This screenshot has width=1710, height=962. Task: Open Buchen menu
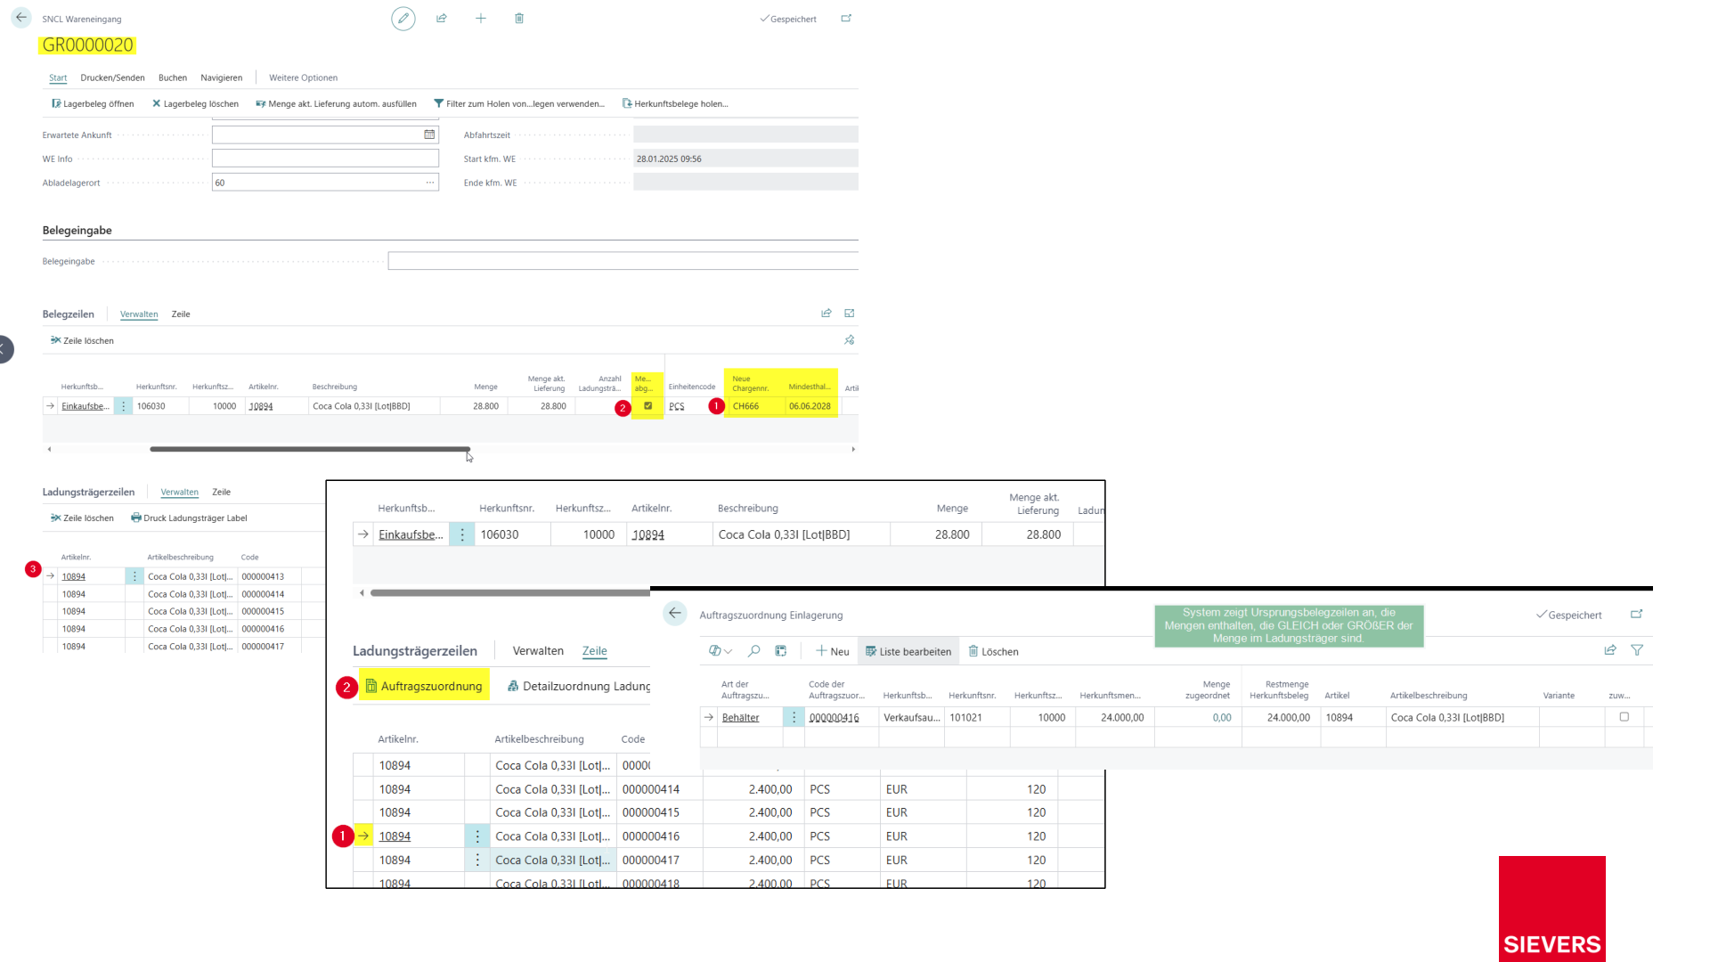(x=173, y=77)
